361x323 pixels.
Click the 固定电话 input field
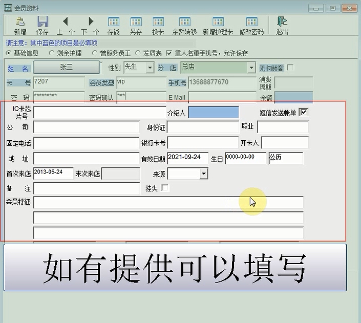87,143
